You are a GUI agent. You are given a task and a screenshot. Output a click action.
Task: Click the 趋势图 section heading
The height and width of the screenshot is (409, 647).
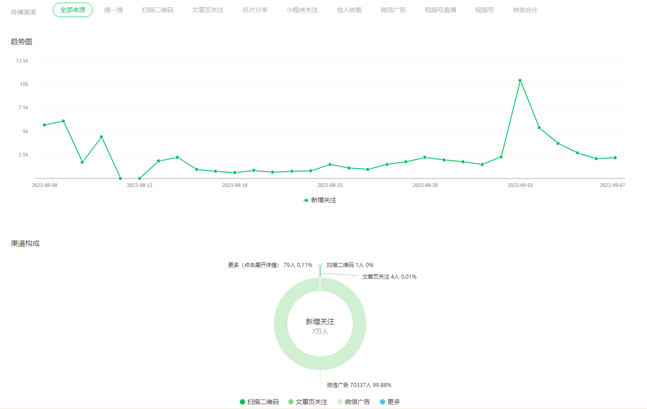pos(22,42)
